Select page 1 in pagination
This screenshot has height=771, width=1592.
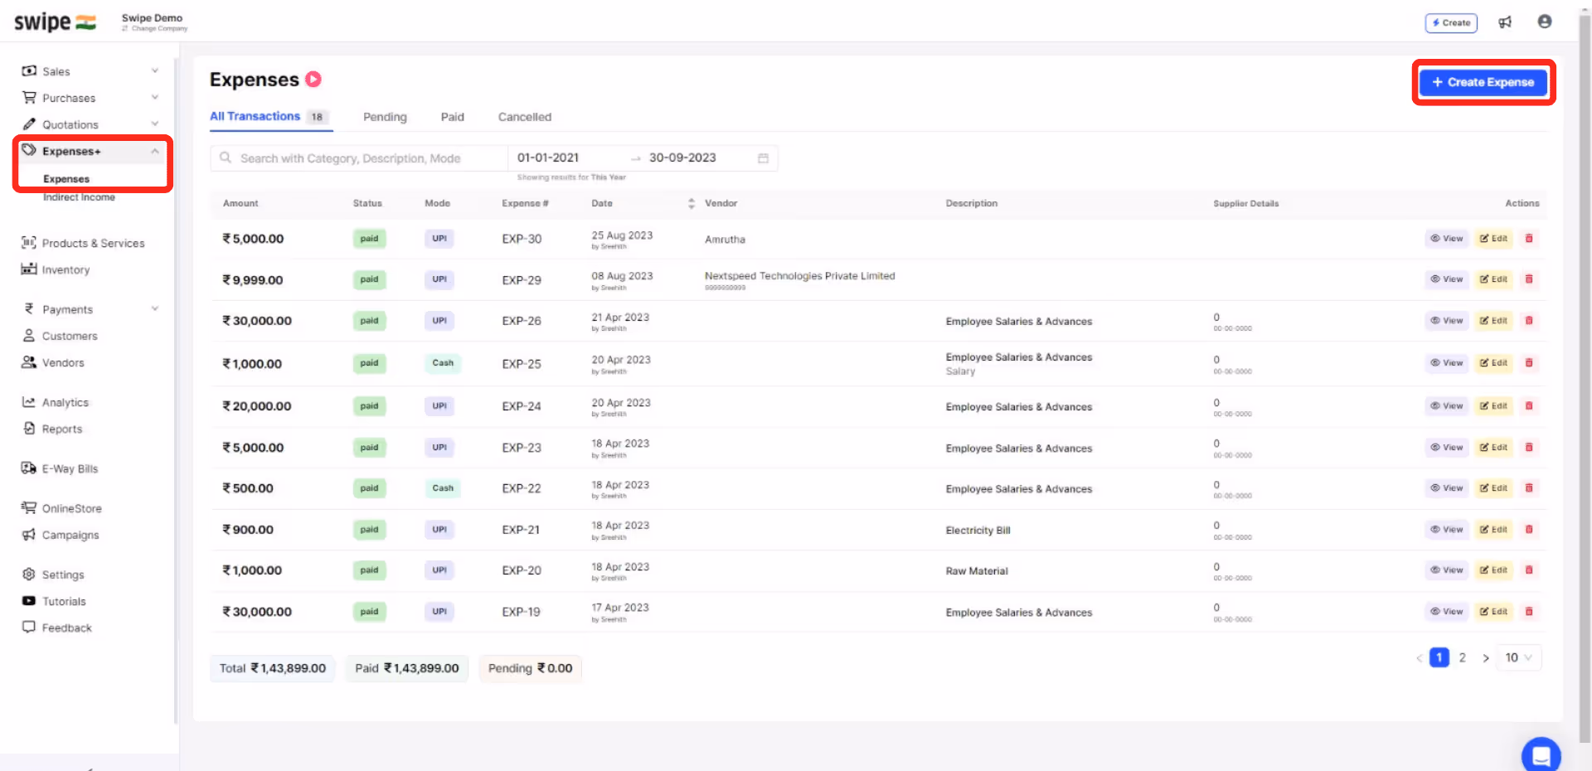1439,657
